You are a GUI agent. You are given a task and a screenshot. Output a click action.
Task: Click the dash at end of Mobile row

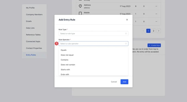coord(156,14)
